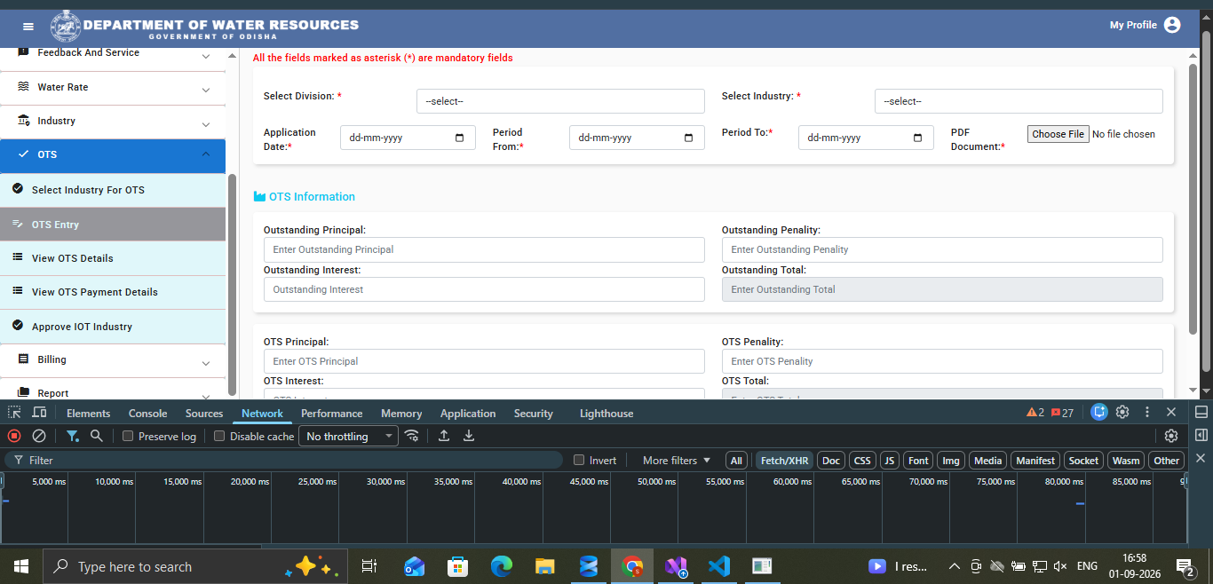Export the HAR with the download icon
This screenshot has height=584, width=1213.
469,436
